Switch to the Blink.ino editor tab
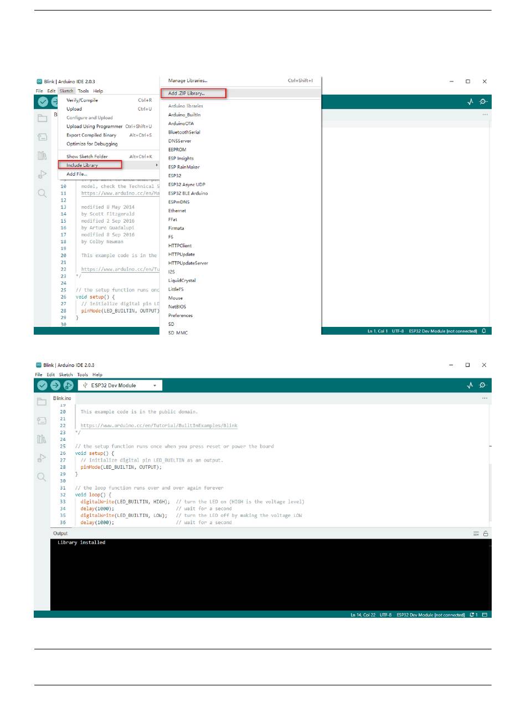 point(62,398)
